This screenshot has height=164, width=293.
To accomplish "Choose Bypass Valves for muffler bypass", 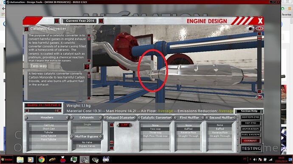I will click(x=87, y=146).
